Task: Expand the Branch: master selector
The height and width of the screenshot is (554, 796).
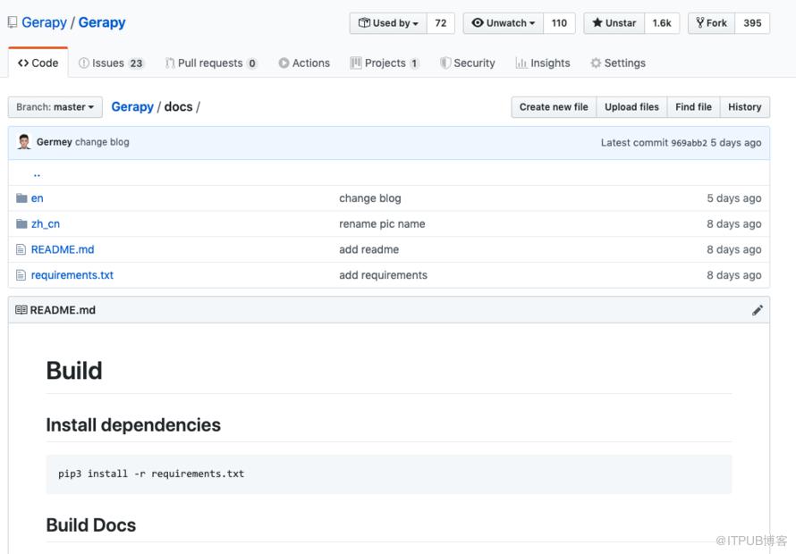Action: [x=55, y=107]
